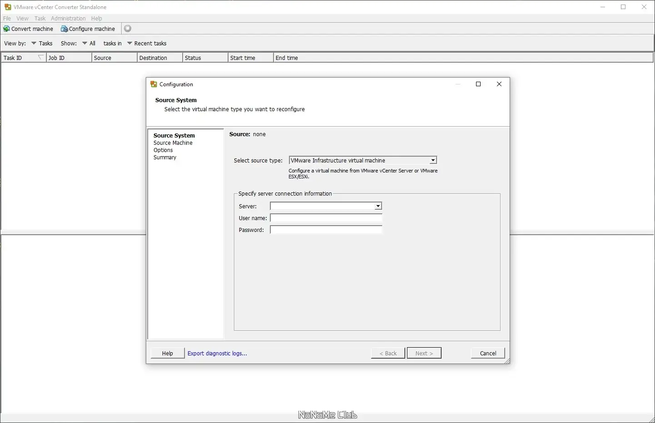Expand the View by Tasks dropdown
The height and width of the screenshot is (423, 655).
pos(42,44)
